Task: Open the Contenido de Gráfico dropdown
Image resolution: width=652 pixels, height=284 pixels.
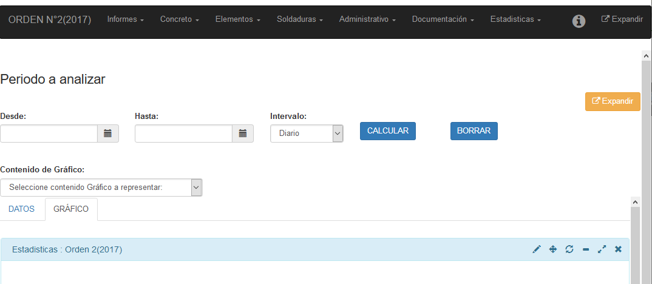Action: 101,188
